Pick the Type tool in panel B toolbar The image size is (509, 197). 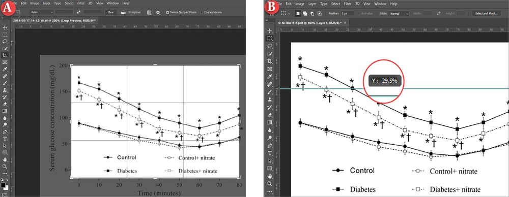(x=269, y=153)
